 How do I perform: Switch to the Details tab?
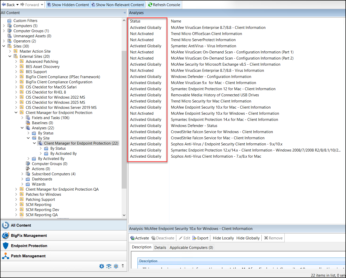(160, 247)
